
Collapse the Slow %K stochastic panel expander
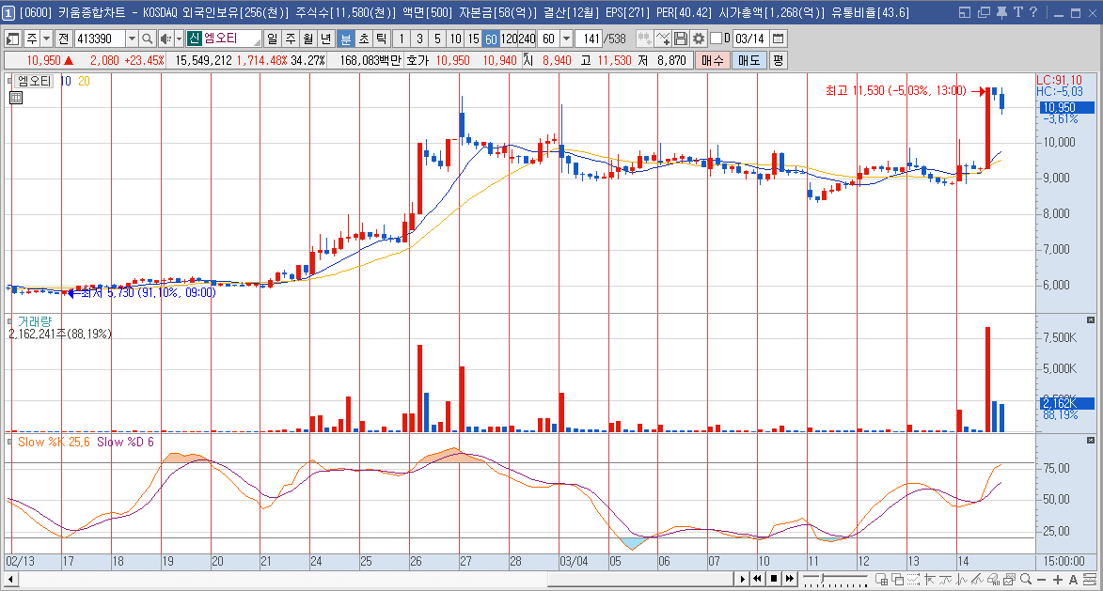[9, 442]
